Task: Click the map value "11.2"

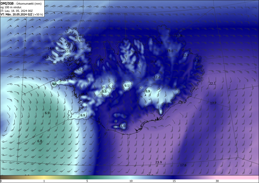Action: (x=81, y=69)
